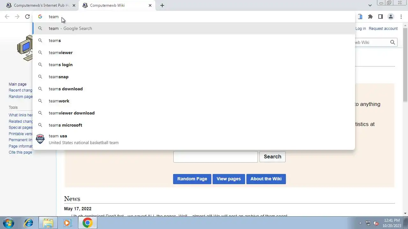Choose the 'teamviewer download' suggestion
This screenshot has width=408, height=229.
194,113
